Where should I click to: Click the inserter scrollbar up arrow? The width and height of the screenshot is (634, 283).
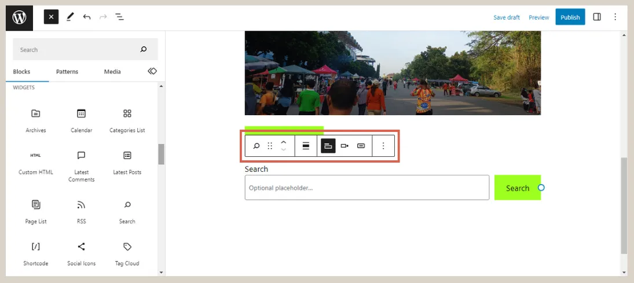click(x=162, y=86)
